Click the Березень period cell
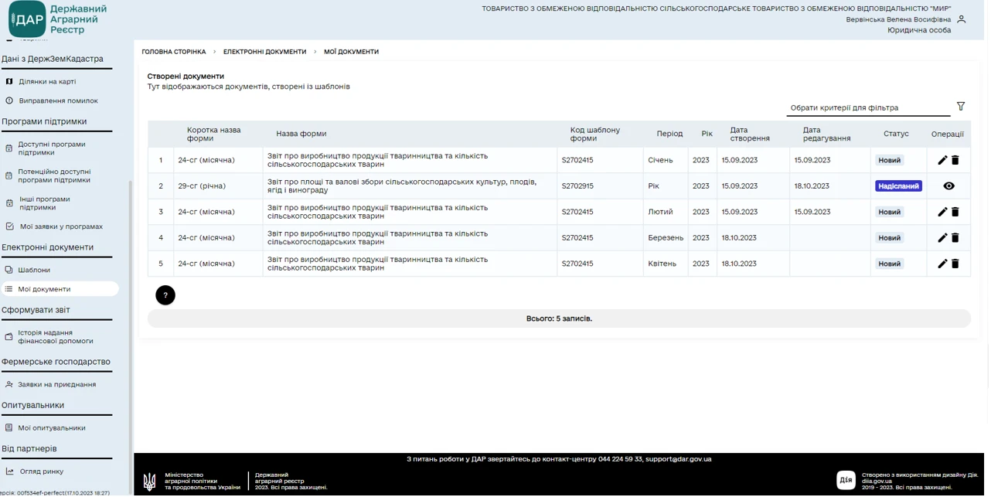The width and height of the screenshot is (991, 497). click(x=667, y=238)
